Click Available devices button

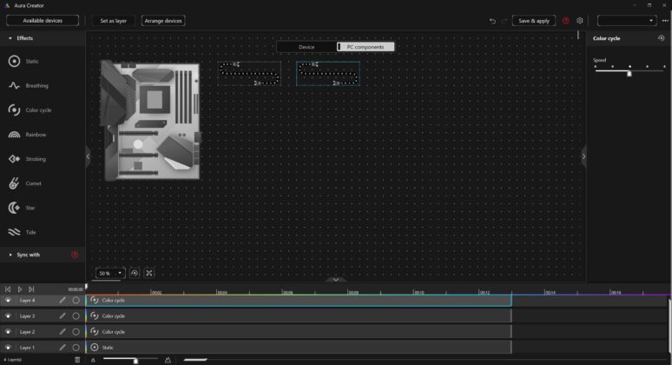[x=43, y=21]
